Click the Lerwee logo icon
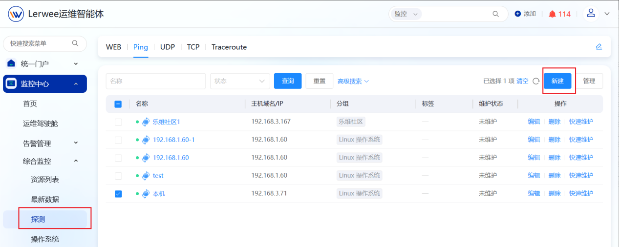Viewport: 619px width, 247px height. tap(16, 14)
